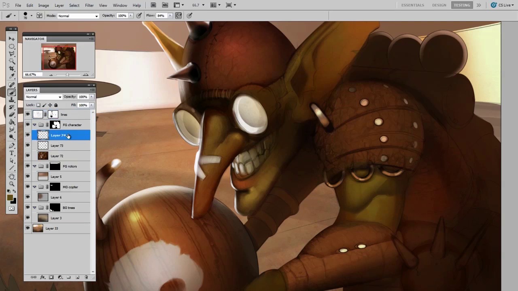Create new adjustment layer
The width and height of the screenshot is (518, 291).
click(60, 277)
